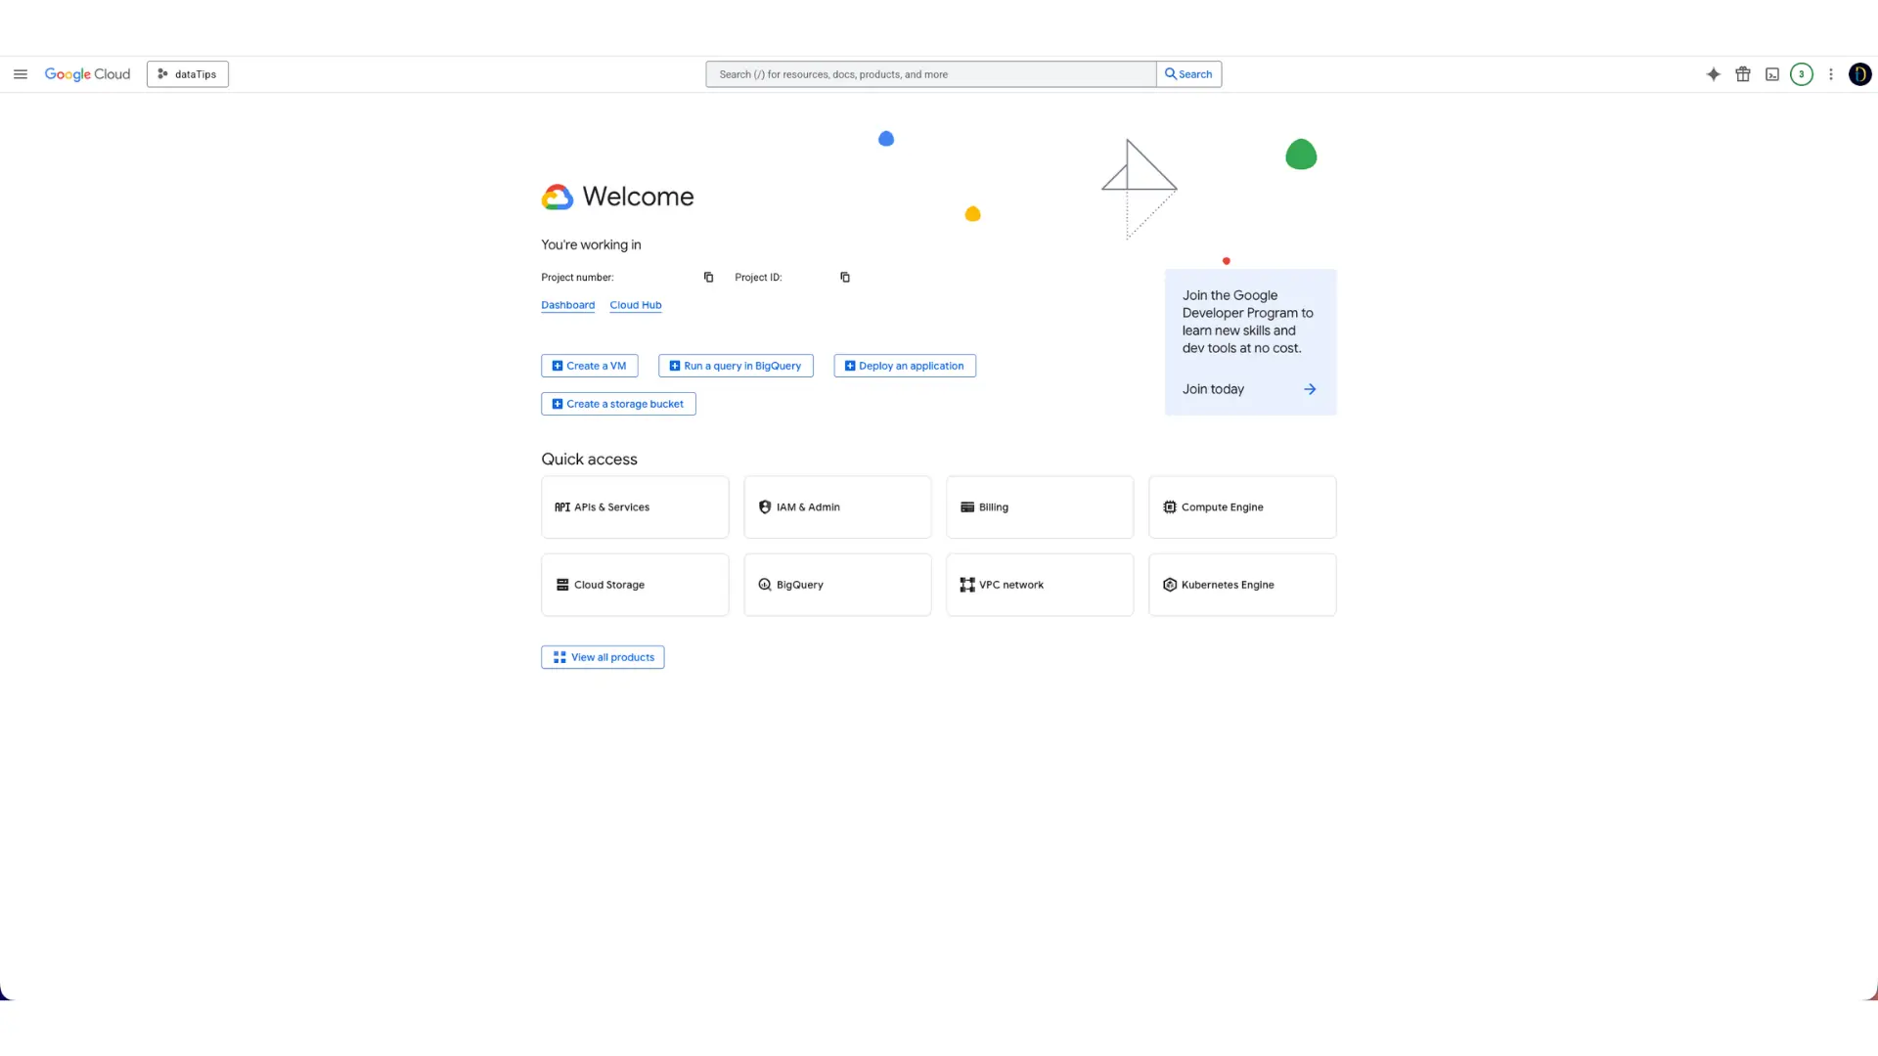Expand View all products
Screen dimensions: 1878x1056
click(603, 657)
